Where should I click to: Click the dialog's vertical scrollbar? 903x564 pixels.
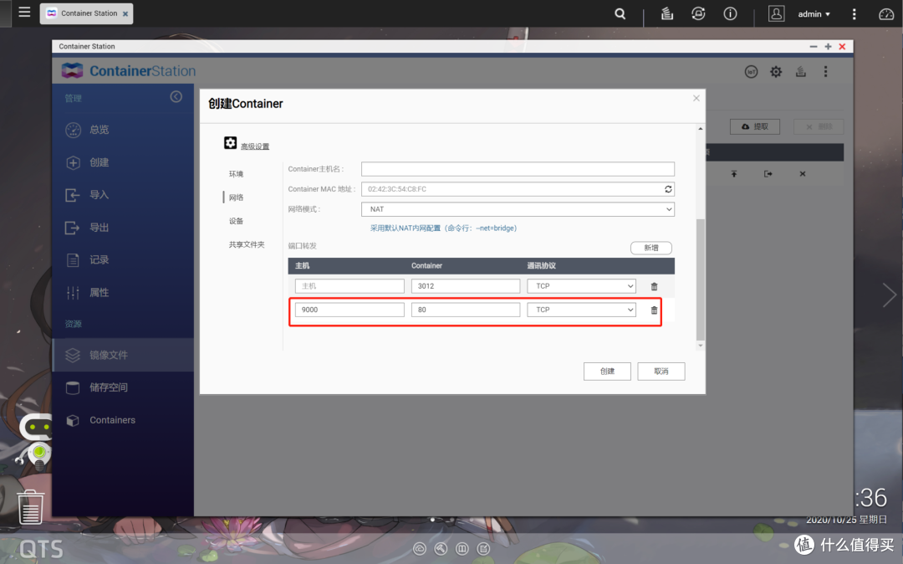[701, 276]
